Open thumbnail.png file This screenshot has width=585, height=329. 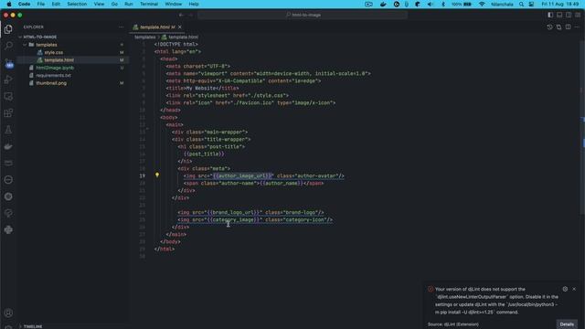point(51,83)
